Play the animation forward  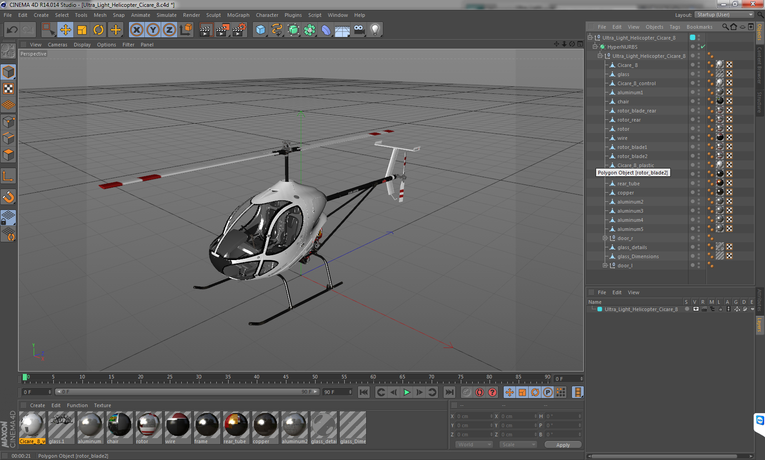pyautogui.click(x=407, y=392)
